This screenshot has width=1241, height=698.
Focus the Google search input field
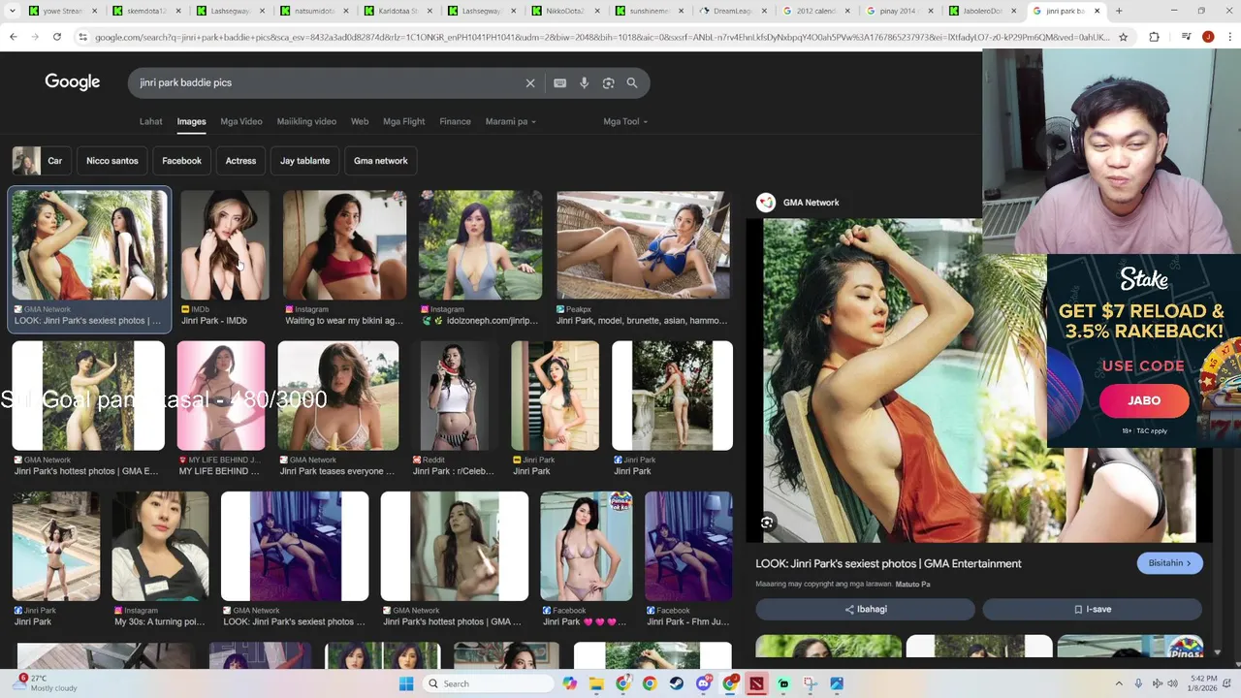pyautogui.click(x=330, y=83)
